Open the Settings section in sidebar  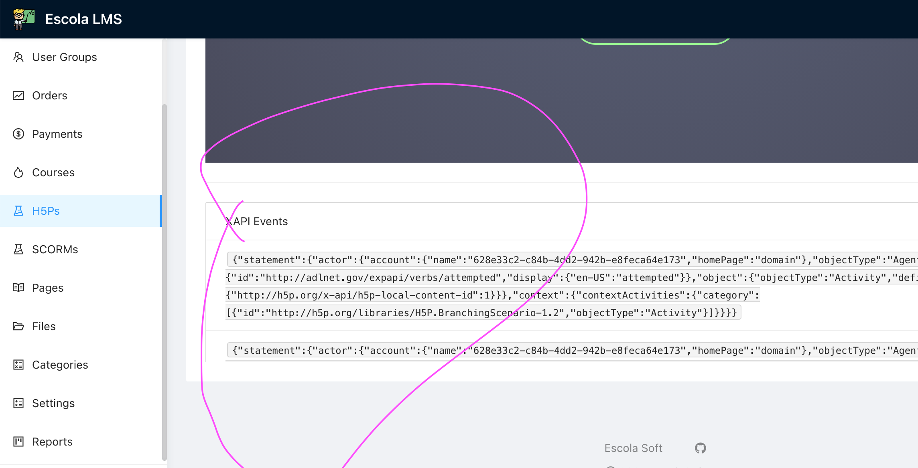[53, 403]
